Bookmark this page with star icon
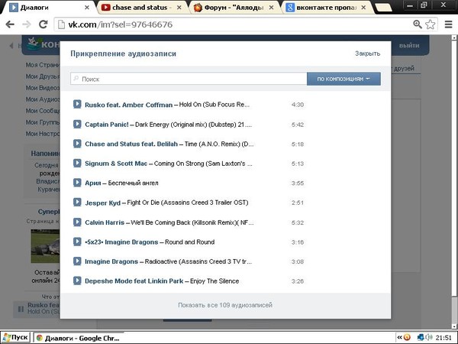458x344 pixels. pyautogui.click(x=431, y=24)
